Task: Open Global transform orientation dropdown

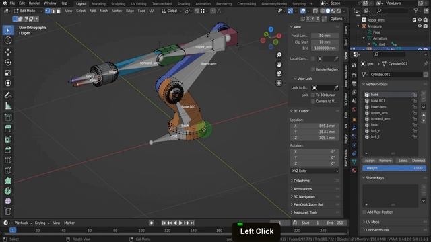Action: point(172,11)
